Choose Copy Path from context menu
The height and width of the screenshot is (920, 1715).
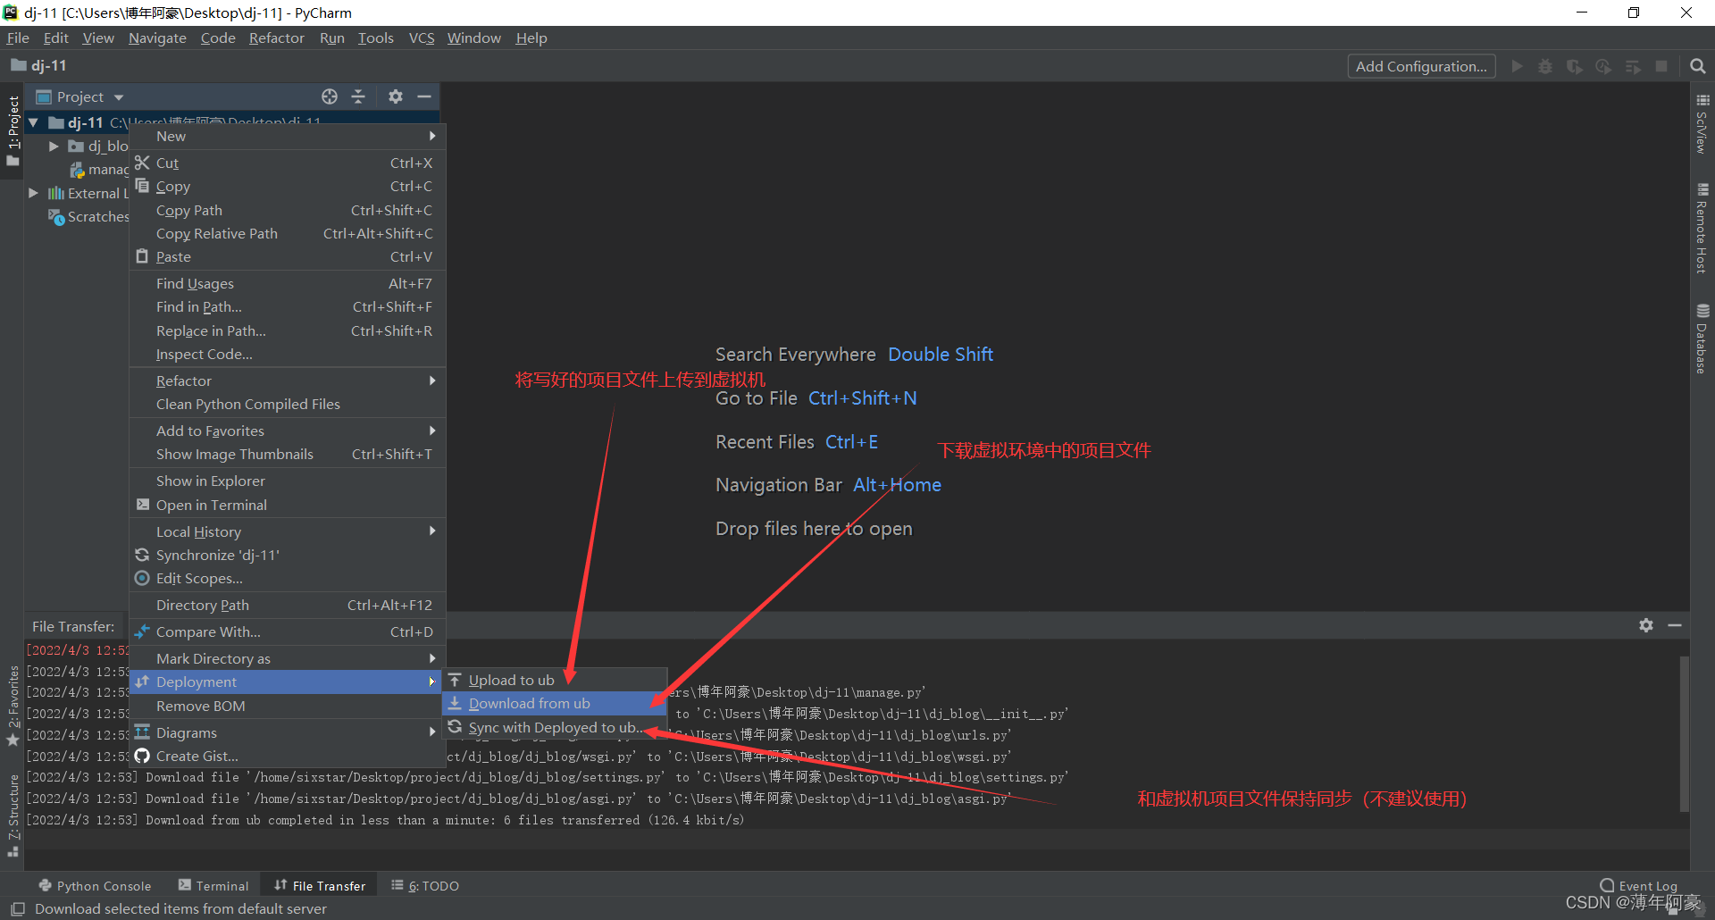coord(288,210)
